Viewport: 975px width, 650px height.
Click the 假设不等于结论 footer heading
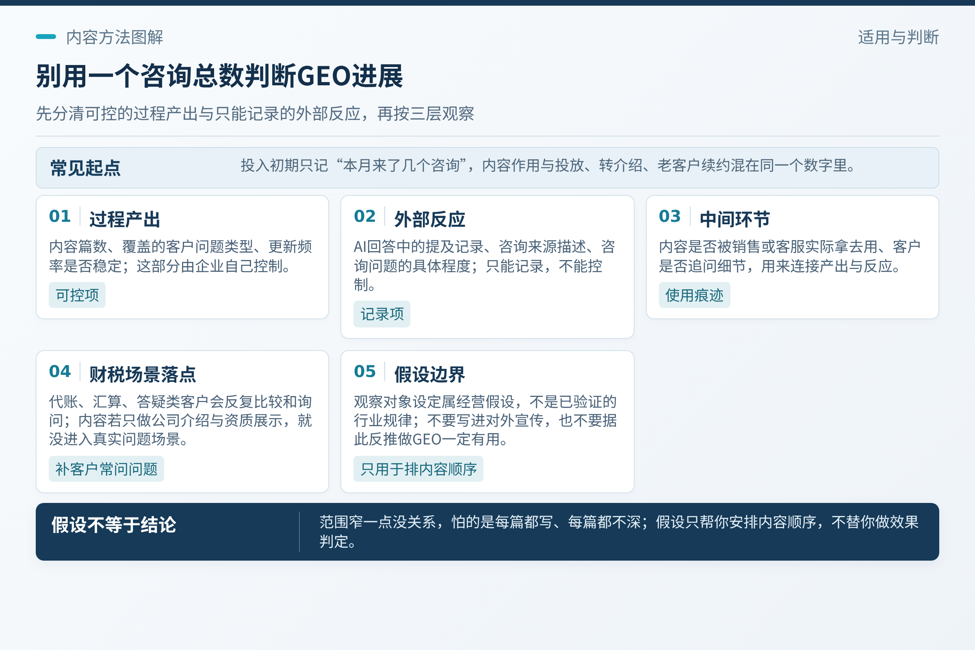(x=114, y=525)
